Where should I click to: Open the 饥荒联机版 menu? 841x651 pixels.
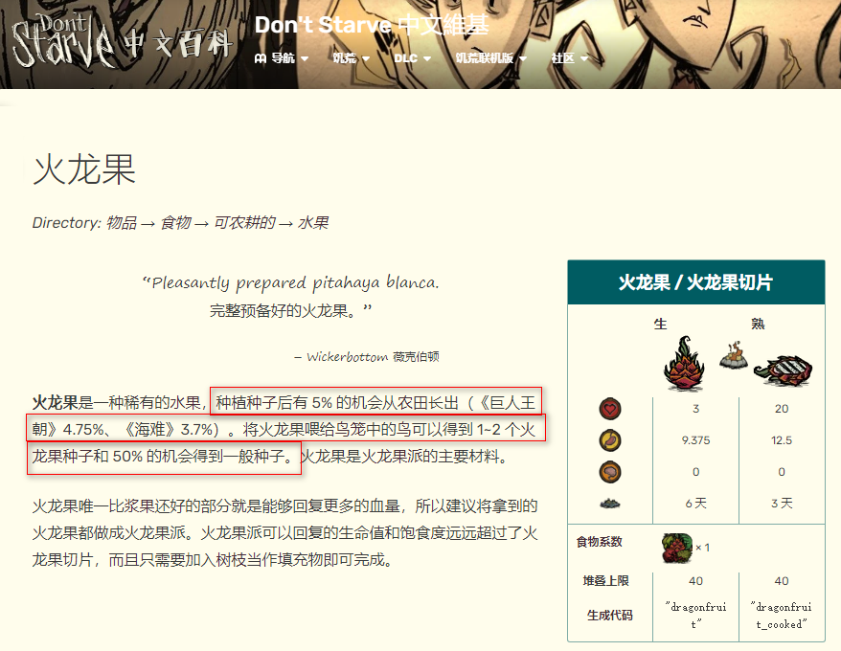490,57
